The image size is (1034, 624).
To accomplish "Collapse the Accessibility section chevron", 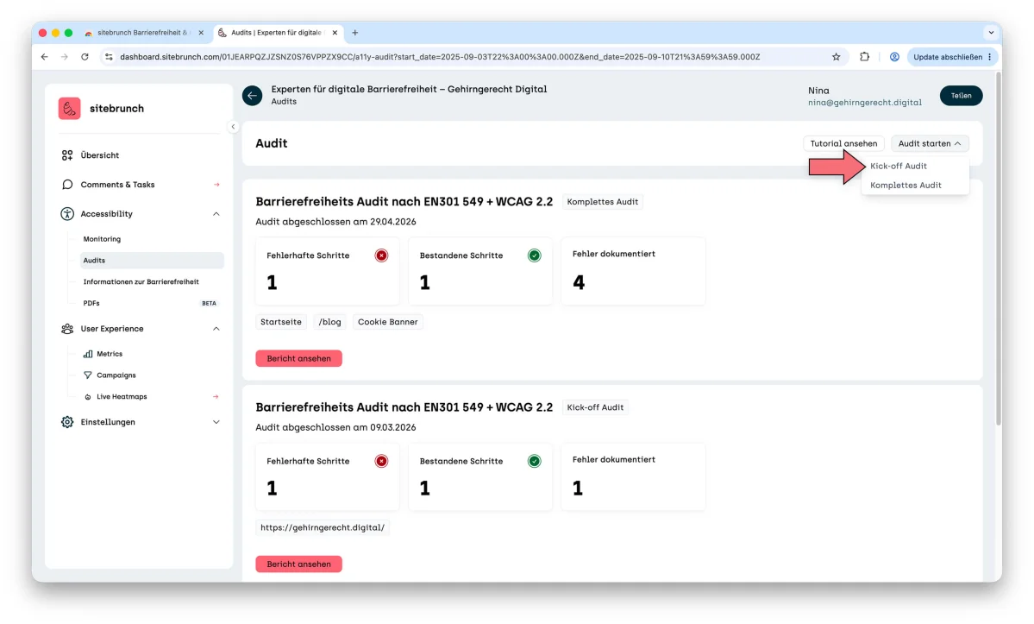I will point(216,214).
